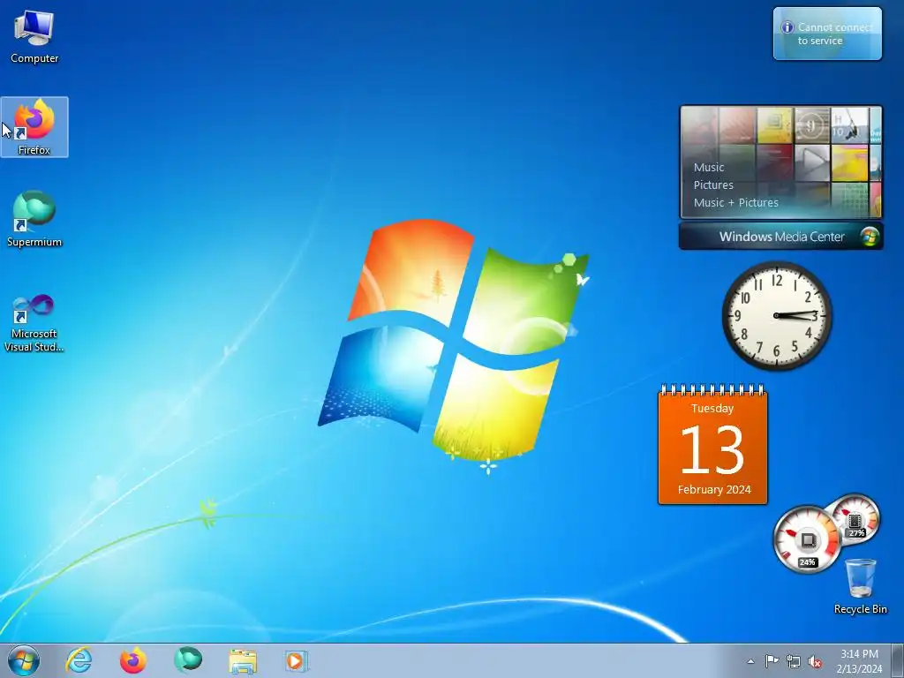Click the Windows Media Center title bar
This screenshot has width=904, height=678.
tap(780, 237)
